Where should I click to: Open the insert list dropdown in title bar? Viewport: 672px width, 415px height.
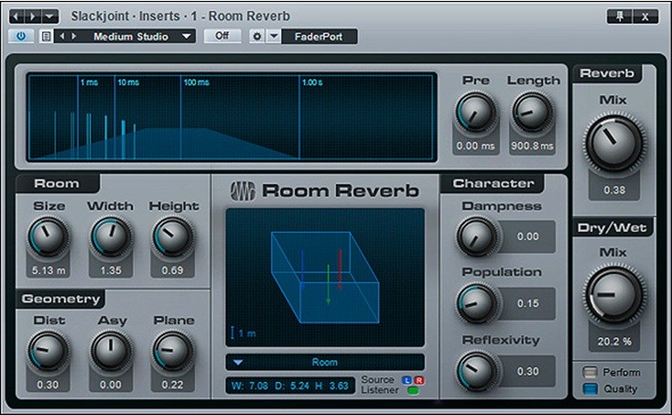tap(50, 16)
